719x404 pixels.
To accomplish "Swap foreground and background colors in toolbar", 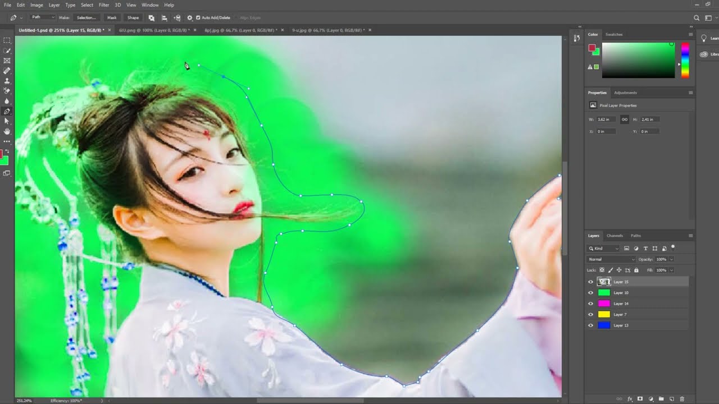I will (8, 151).
